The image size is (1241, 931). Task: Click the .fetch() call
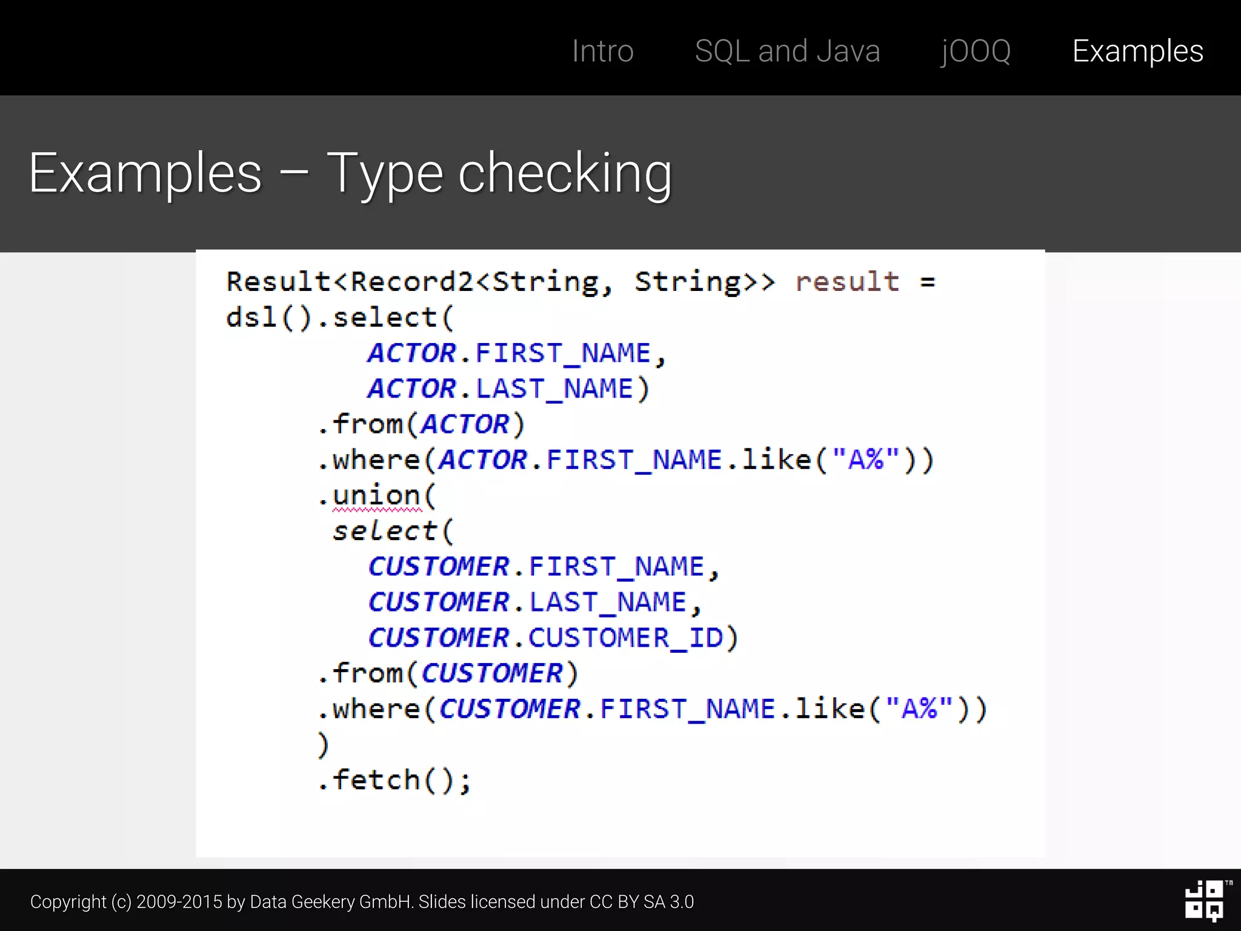(394, 780)
